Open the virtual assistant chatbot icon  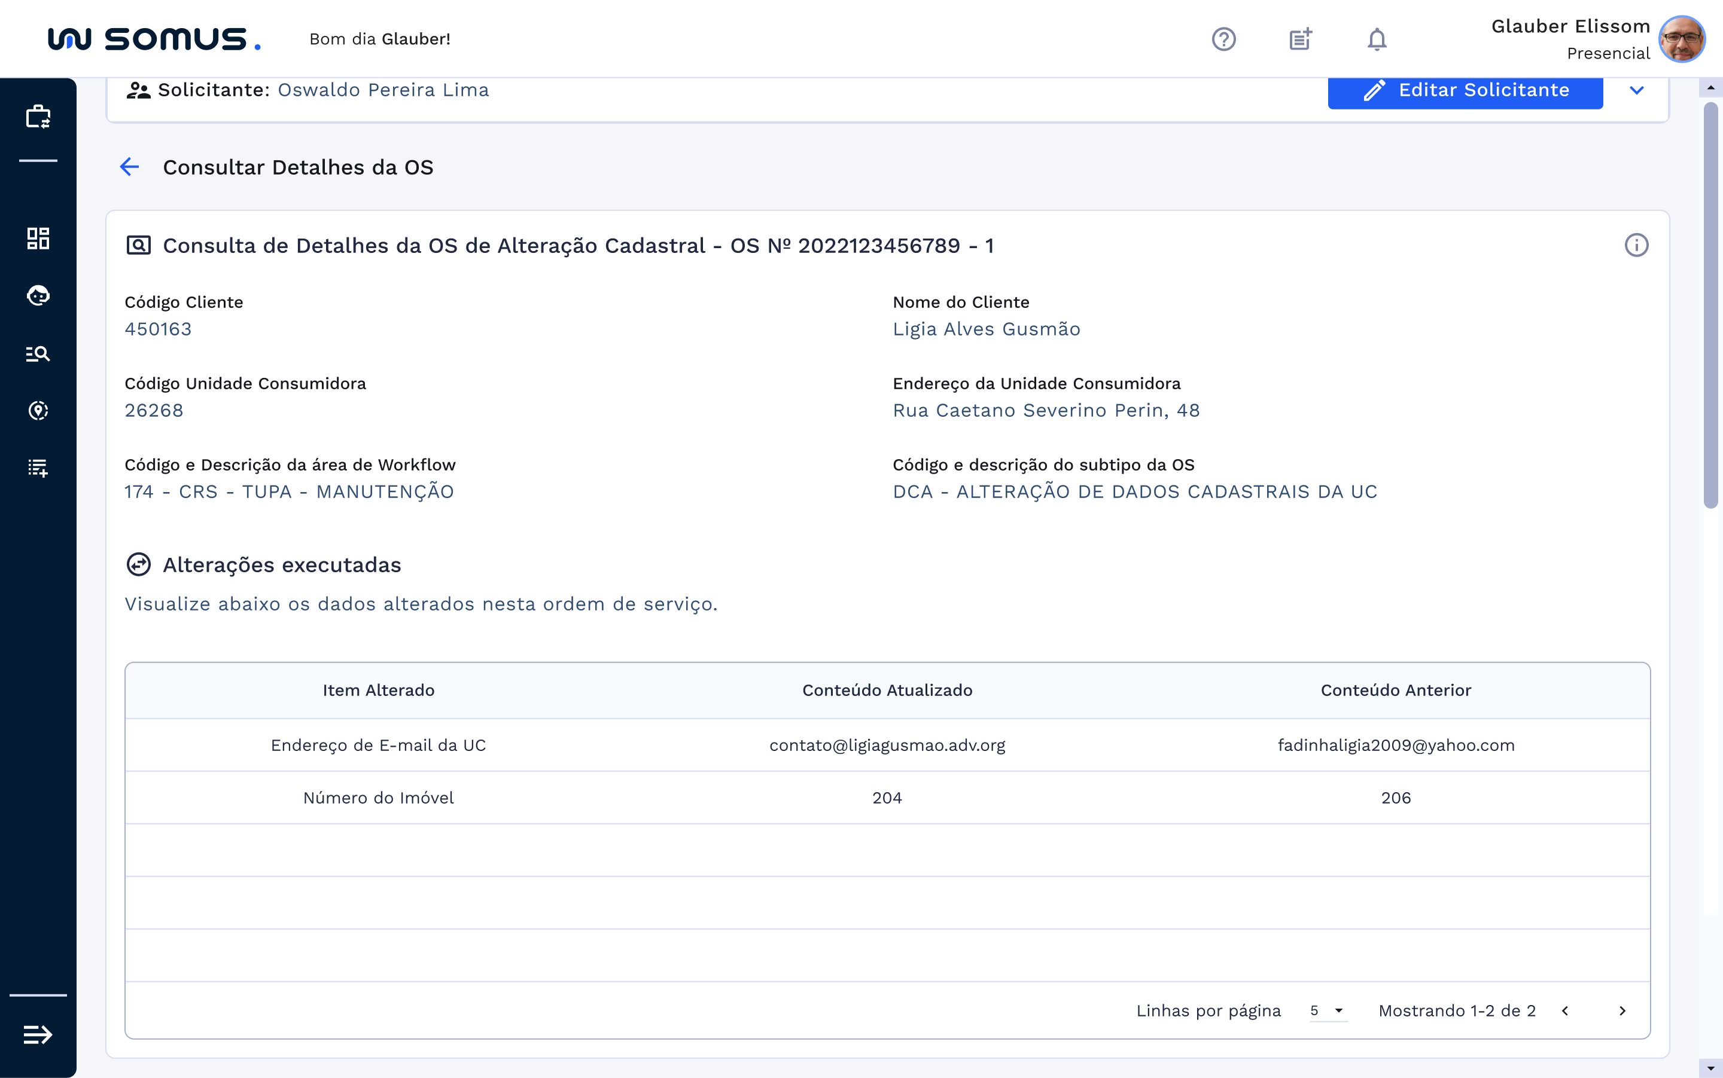(37, 295)
